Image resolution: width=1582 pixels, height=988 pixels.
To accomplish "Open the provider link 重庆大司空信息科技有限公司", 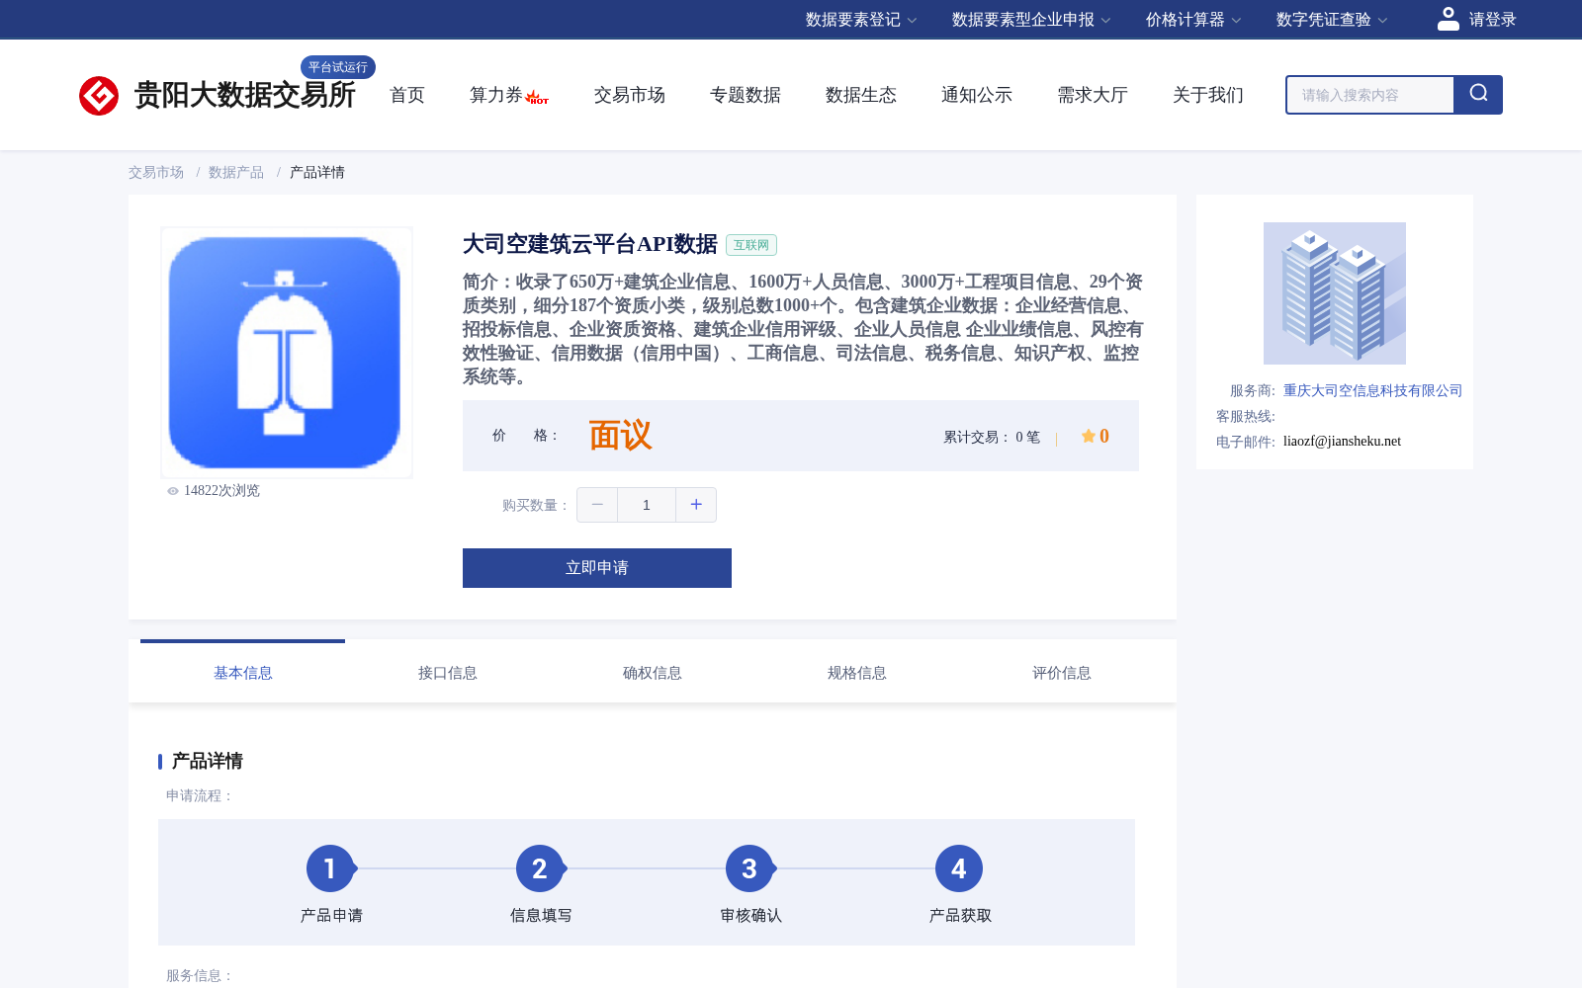I will pyautogui.click(x=1372, y=390).
